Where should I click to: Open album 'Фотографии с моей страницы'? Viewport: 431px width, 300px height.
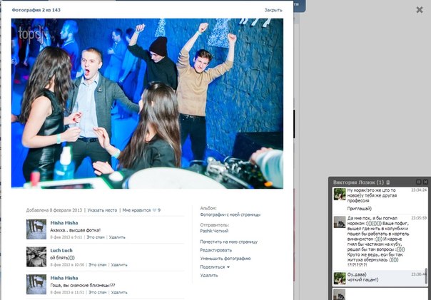tap(230, 214)
